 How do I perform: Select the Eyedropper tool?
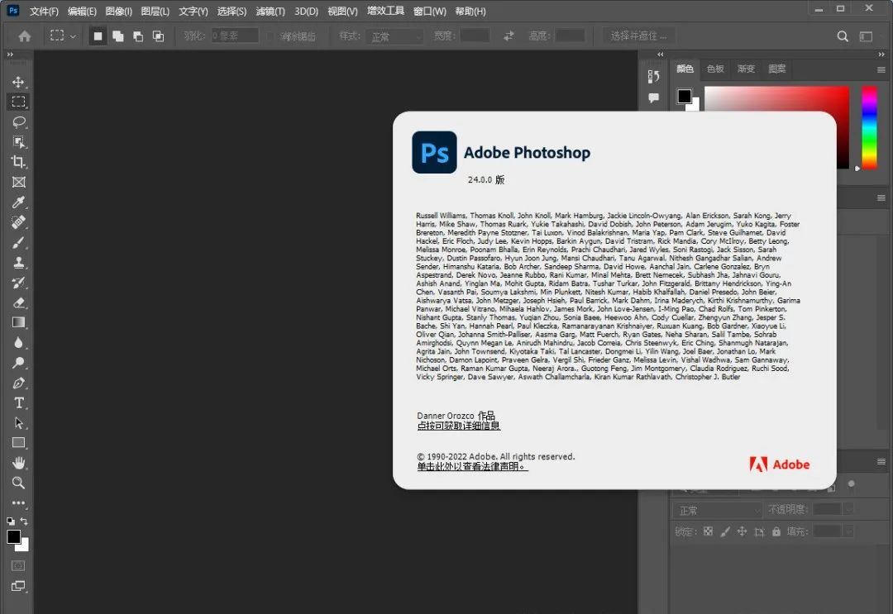[x=18, y=202]
